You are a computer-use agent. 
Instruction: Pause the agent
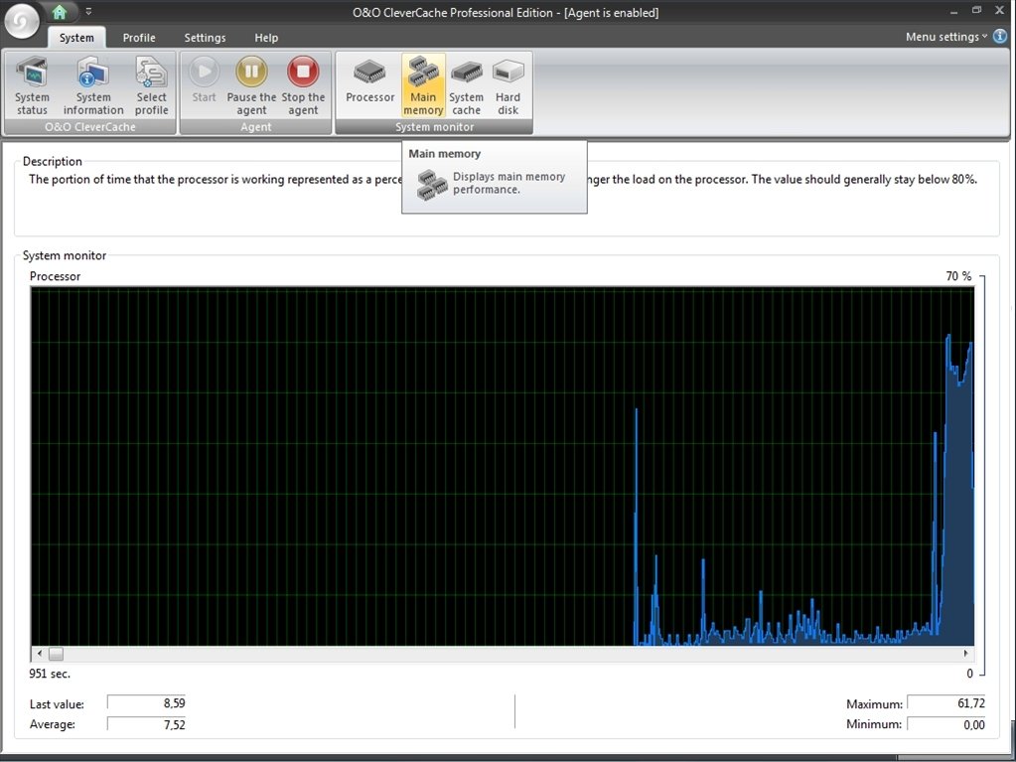click(251, 85)
